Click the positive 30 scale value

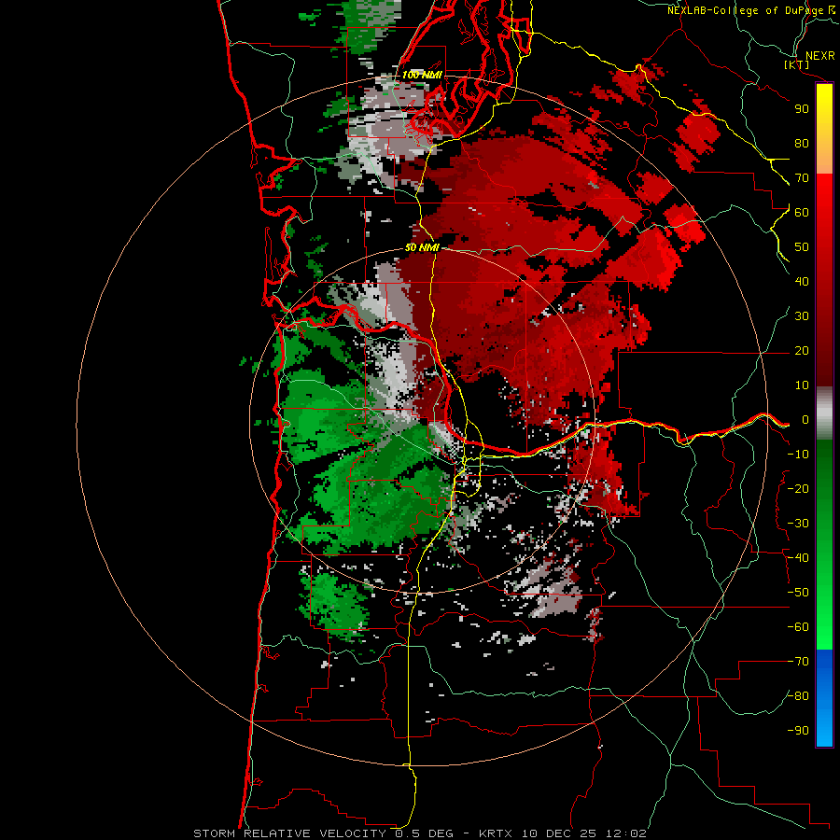802,316
